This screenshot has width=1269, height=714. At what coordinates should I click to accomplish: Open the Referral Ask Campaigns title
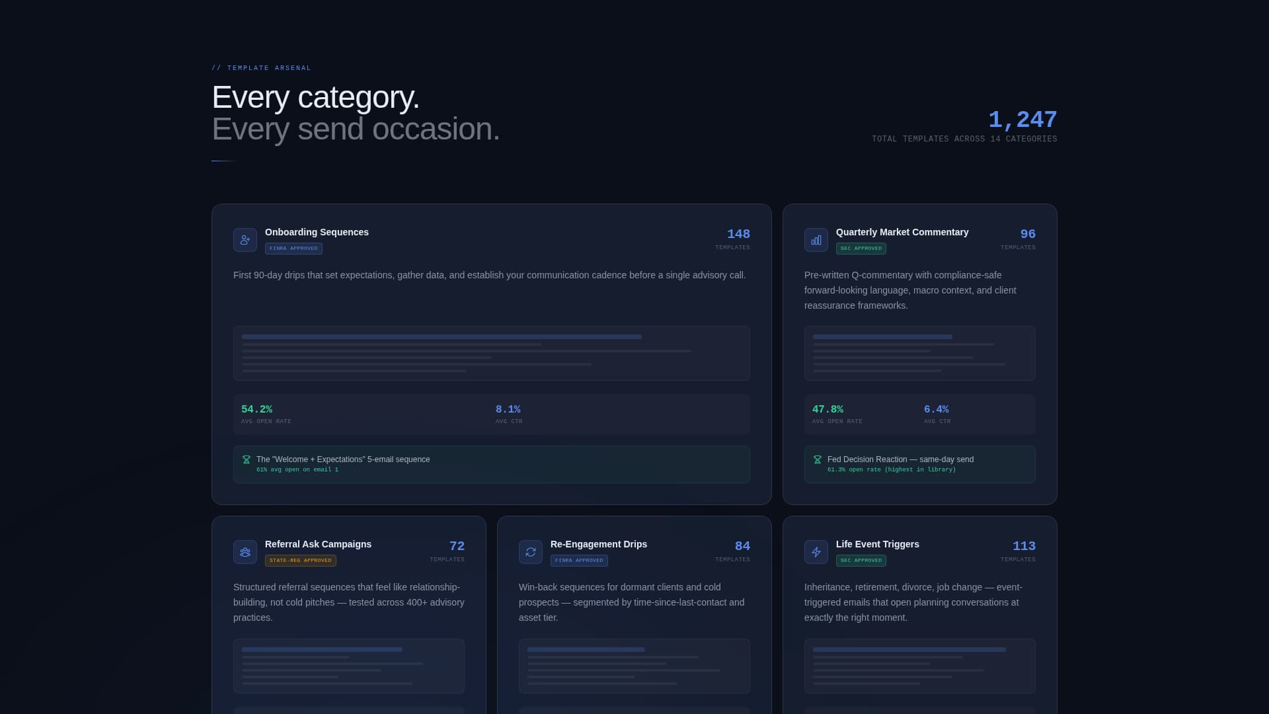coord(318,544)
